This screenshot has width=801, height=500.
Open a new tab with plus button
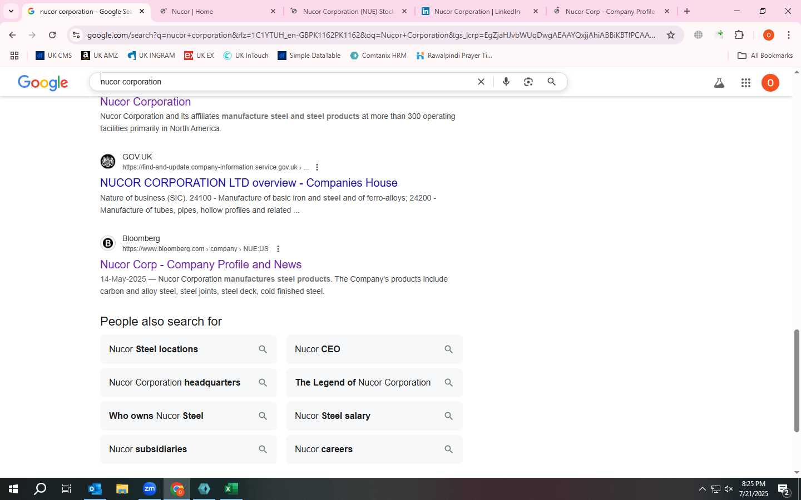(x=687, y=11)
